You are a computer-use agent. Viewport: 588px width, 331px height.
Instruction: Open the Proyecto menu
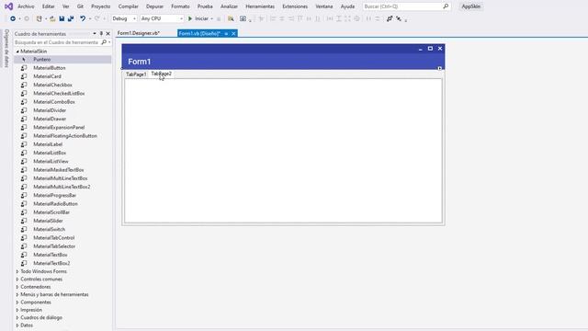point(101,6)
